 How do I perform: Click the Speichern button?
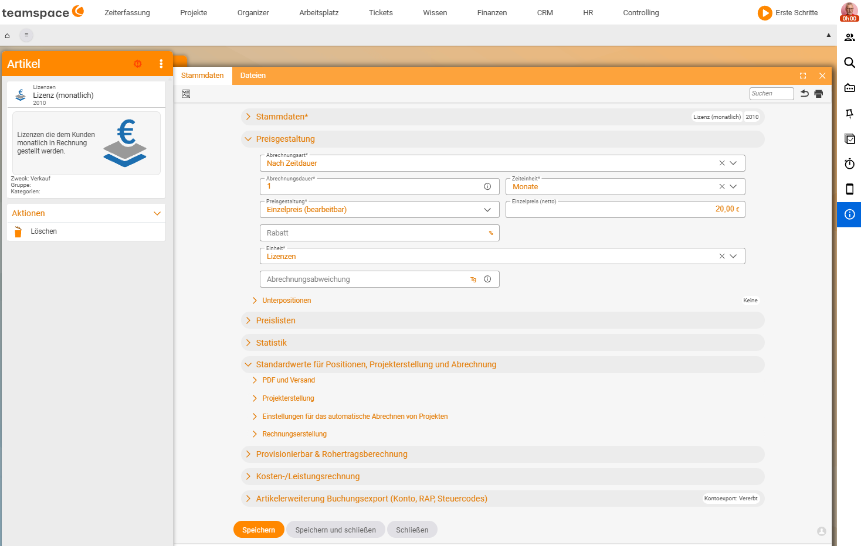(x=259, y=530)
